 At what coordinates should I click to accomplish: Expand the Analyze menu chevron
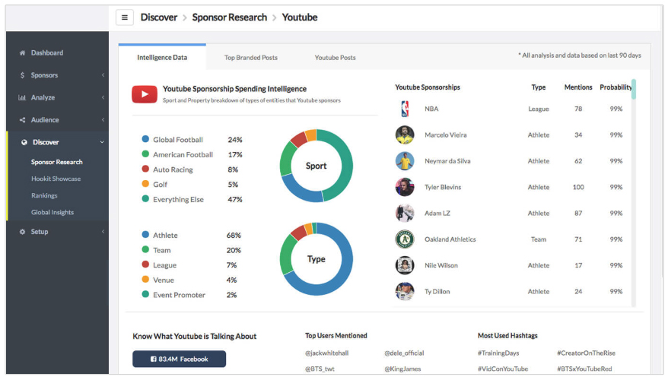103,97
